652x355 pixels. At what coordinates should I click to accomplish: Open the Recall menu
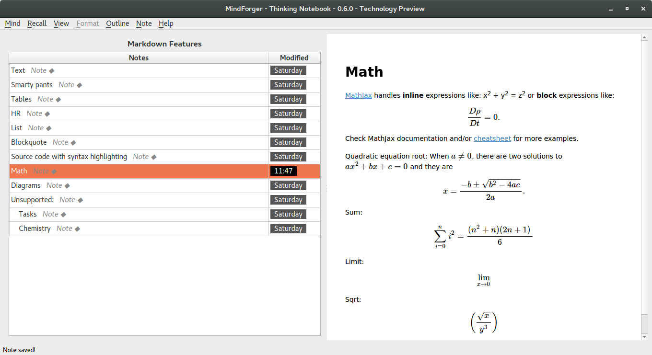click(37, 23)
